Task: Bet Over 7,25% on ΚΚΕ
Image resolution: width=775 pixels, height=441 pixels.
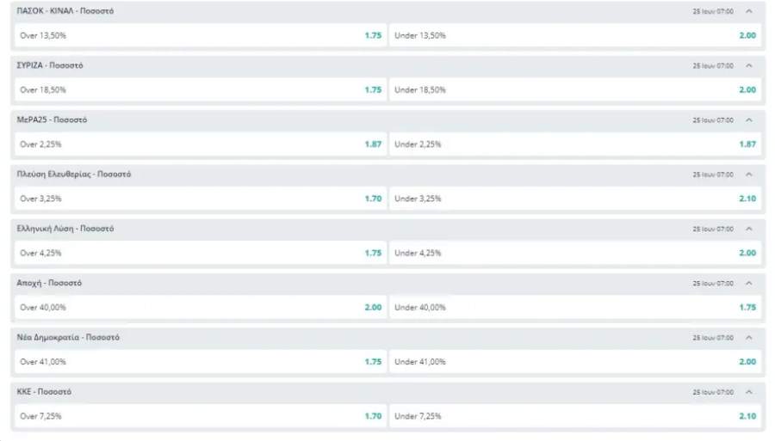Action: (200, 416)
